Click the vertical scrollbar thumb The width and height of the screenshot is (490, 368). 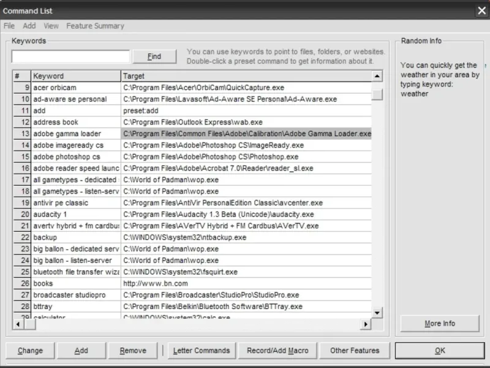[x=377, y=94]
